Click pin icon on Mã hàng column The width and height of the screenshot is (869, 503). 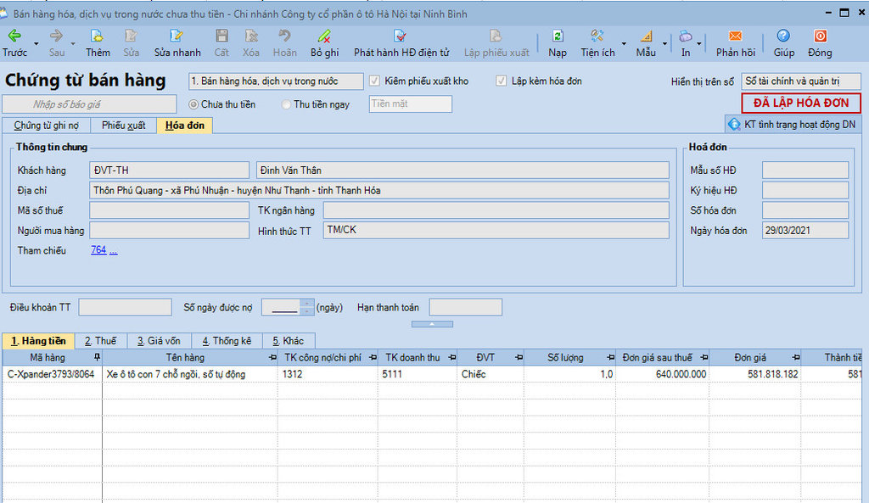click(x=97, y=357)
